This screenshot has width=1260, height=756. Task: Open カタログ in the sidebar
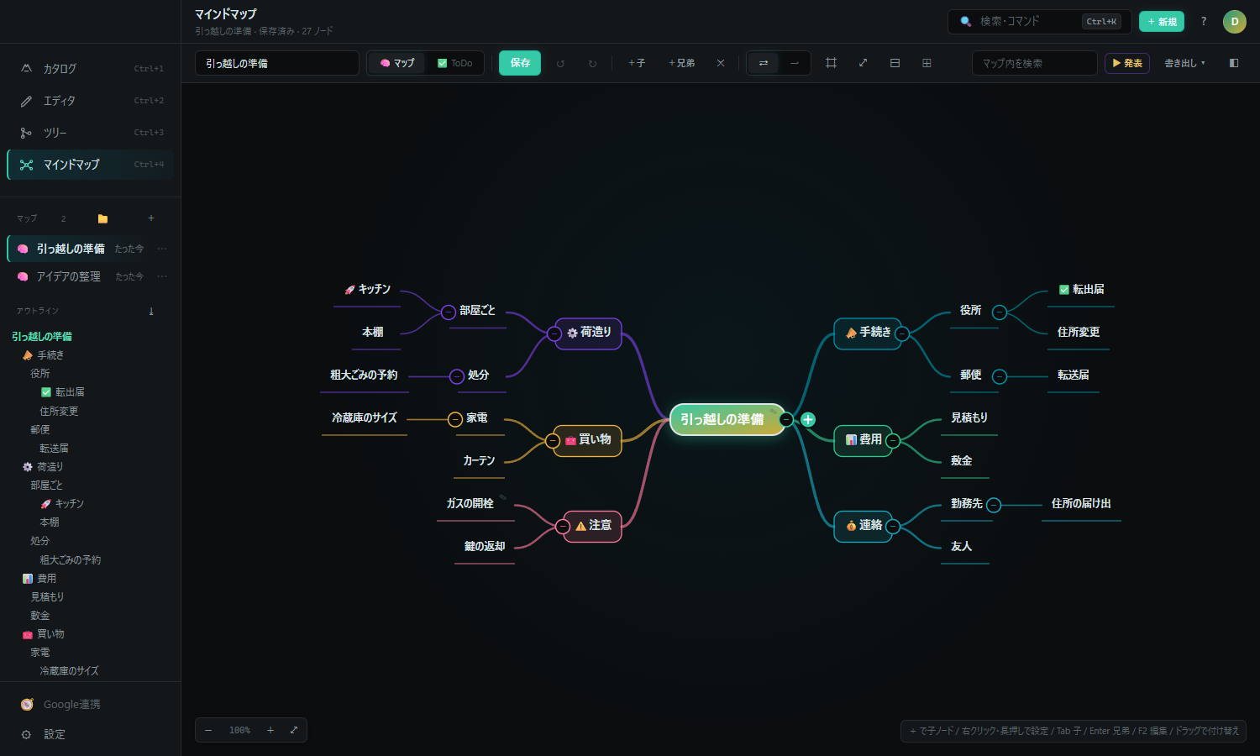click(91, 69)
